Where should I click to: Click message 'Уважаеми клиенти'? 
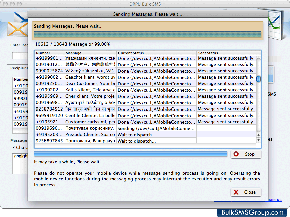(x=90, y=58)
